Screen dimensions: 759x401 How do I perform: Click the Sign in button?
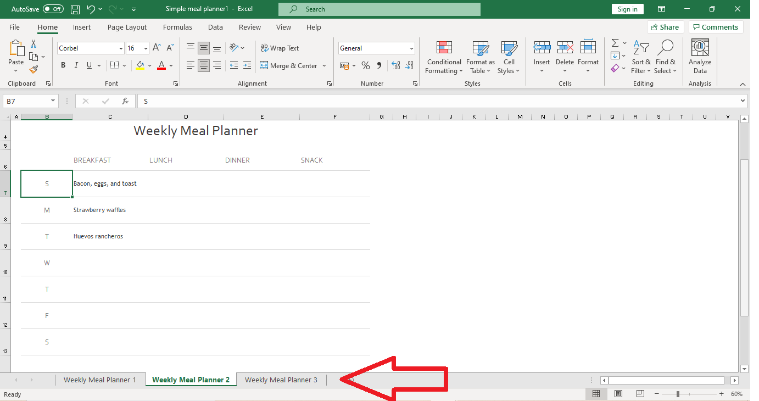627,9
